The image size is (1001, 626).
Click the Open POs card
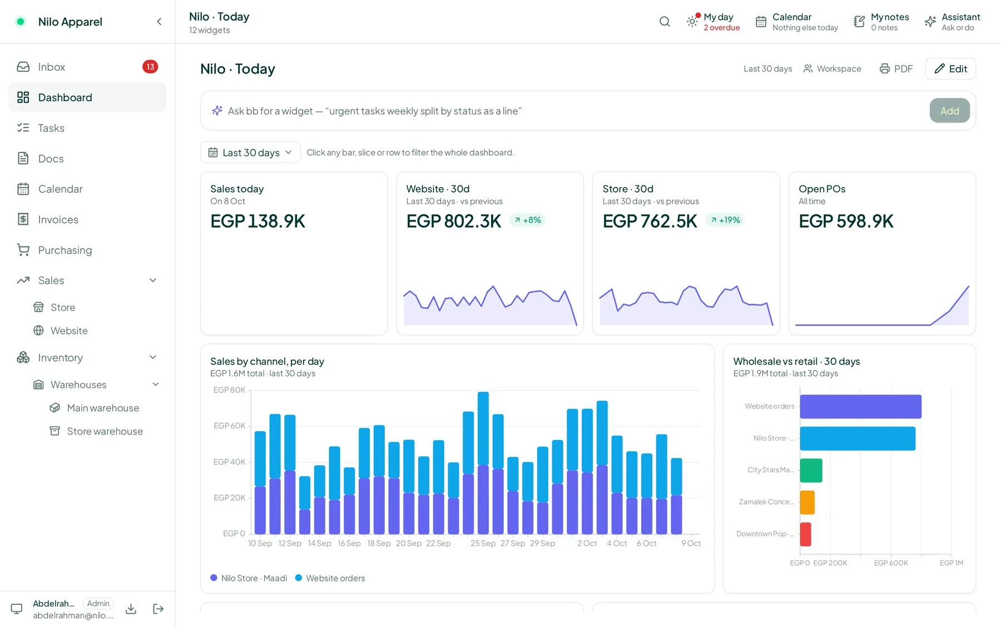pos(882,253)
